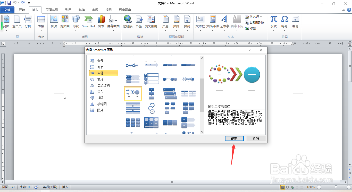Switch to the 百度网盘 tab
The image size is (352, 192).
point(125,10)
